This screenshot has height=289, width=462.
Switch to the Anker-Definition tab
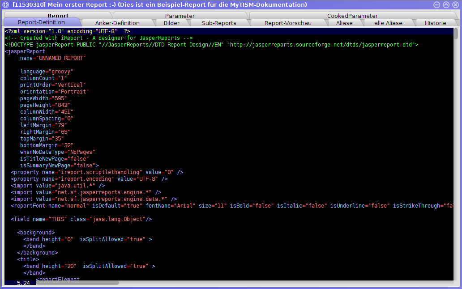(117, 23)
